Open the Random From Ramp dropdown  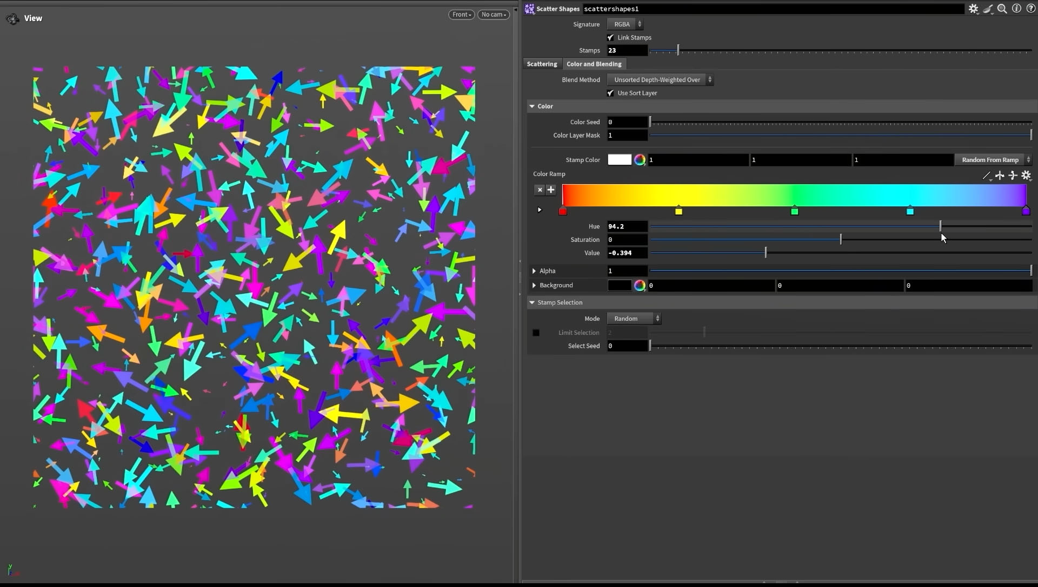[x=993, y=160]
